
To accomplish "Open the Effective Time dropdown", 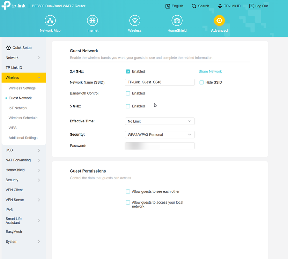I will pyautogui.click(x=160, y=121).
